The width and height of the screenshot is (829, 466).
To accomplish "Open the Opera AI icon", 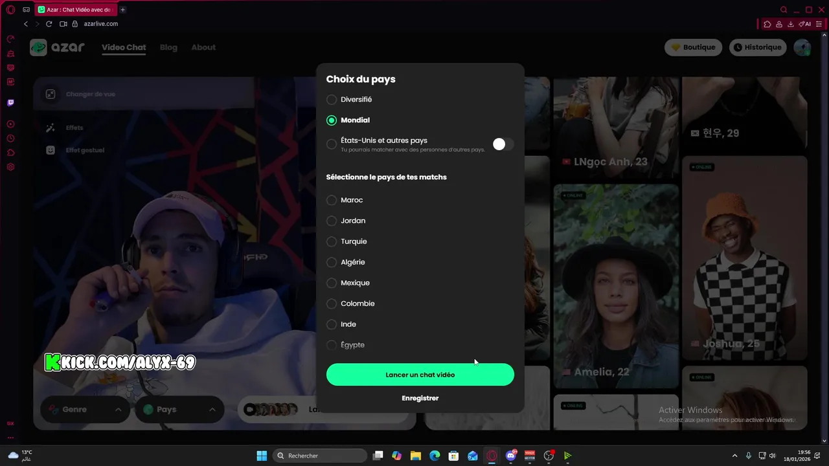I will tap(805, 24).
